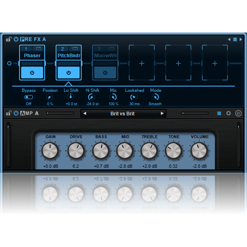This screenshot has height=247, width=247.
Task: Click the -24.0 st Hi Shift value
Action: (x=92, y=104)
